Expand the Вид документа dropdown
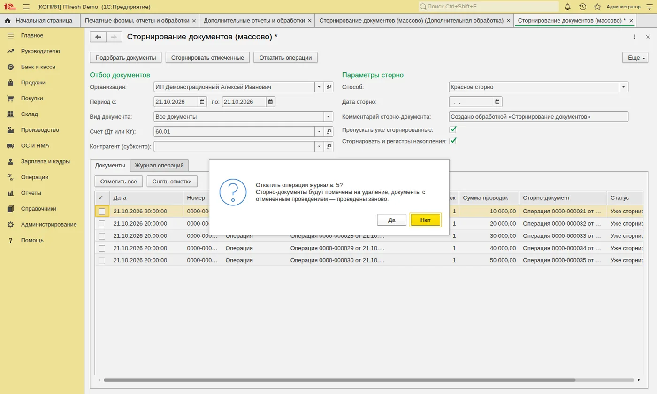This screenshot has width=657, height=394. point(328,117)
